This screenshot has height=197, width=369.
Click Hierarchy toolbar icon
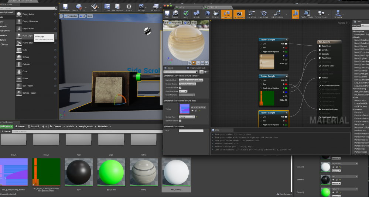(338, 14)
